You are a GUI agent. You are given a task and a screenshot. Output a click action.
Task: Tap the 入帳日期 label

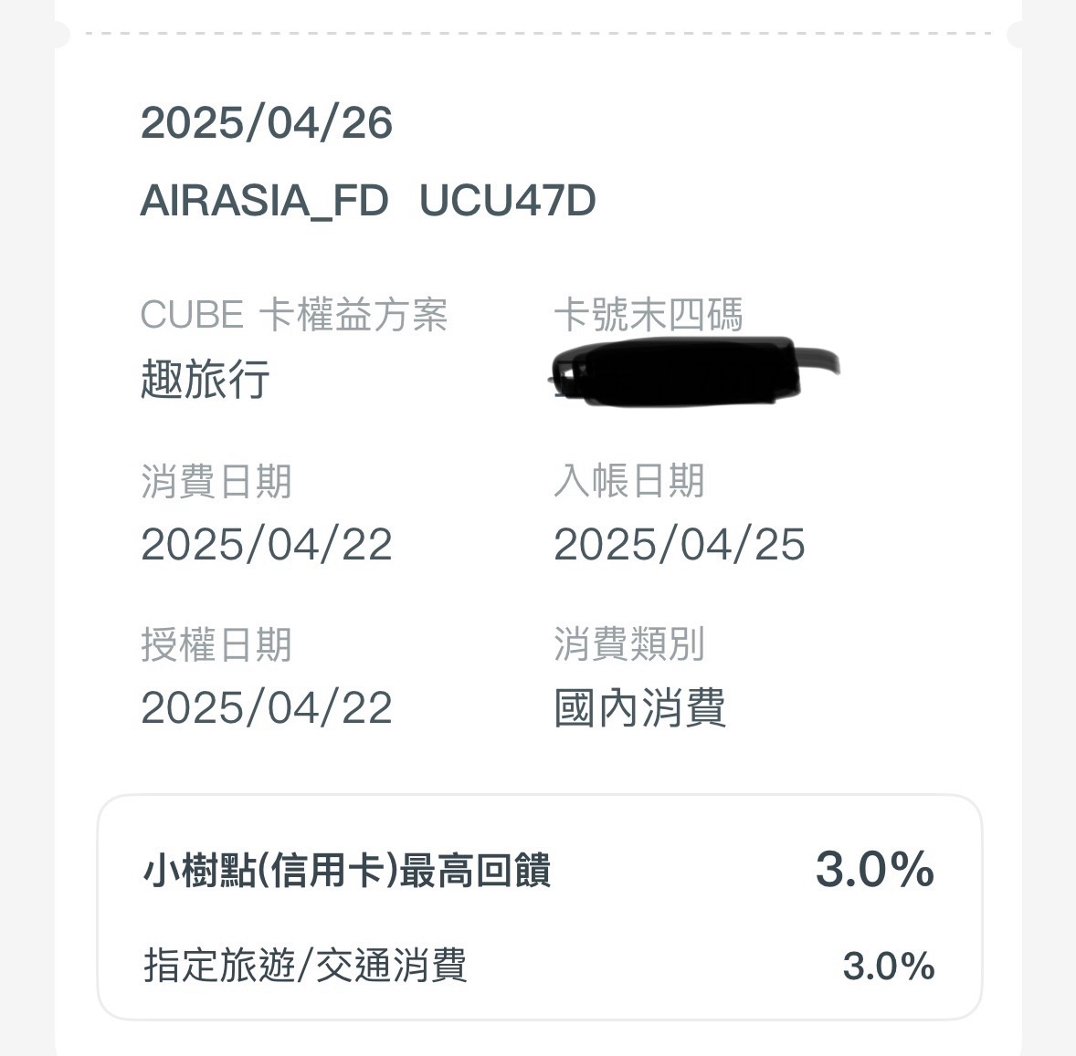click(628, 481)
